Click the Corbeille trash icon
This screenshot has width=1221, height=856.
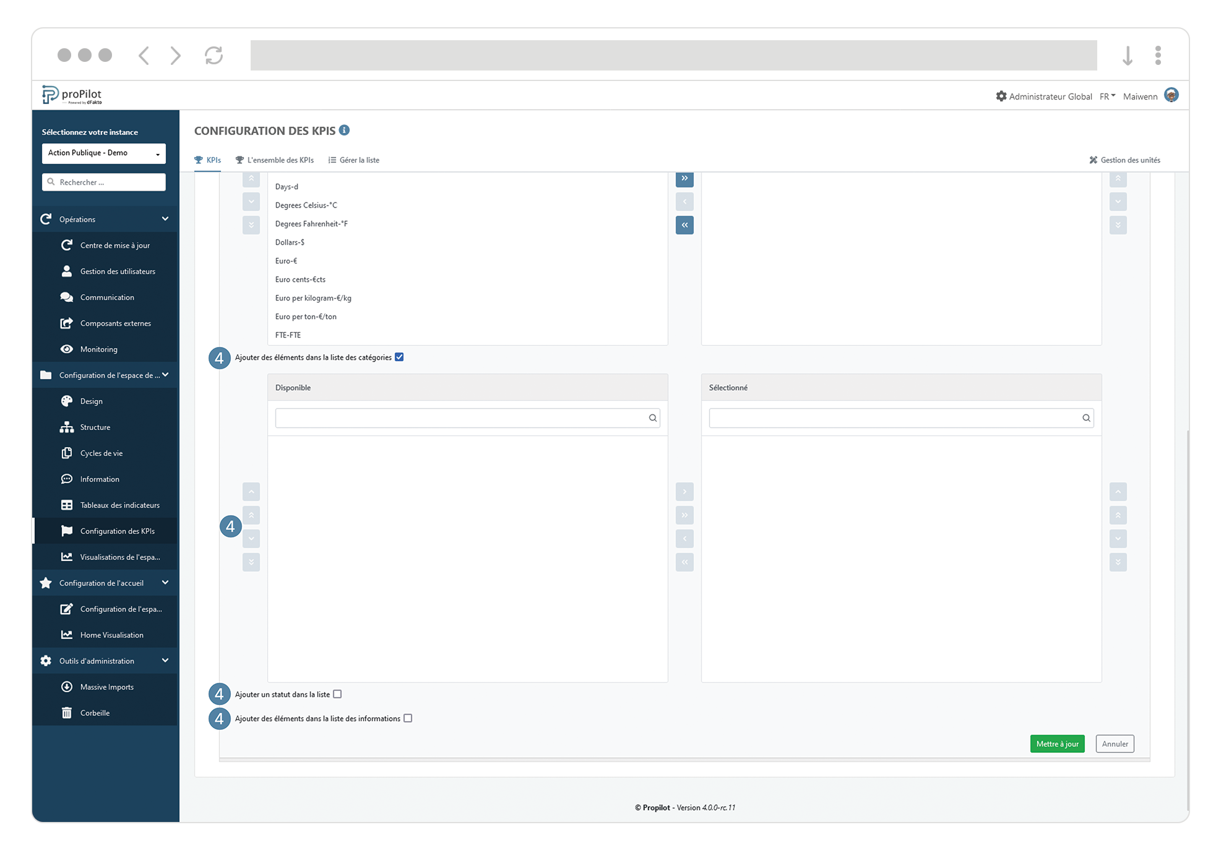pyautogui.click(x=66, y=713)
